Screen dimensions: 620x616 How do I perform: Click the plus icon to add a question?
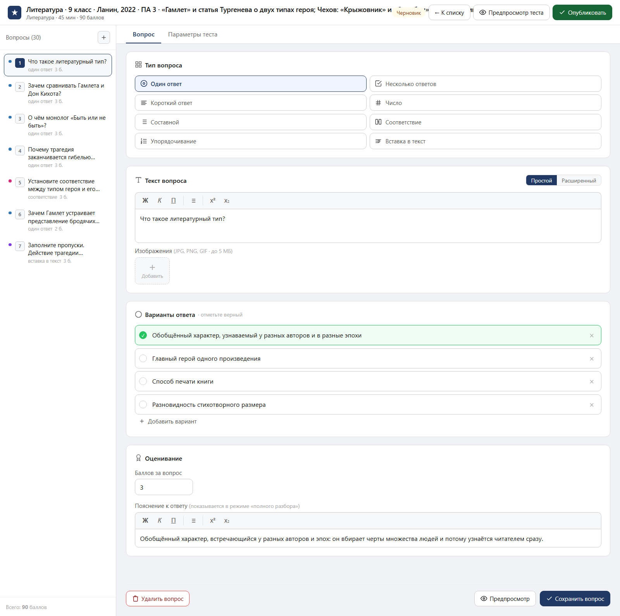coord(103,38)
